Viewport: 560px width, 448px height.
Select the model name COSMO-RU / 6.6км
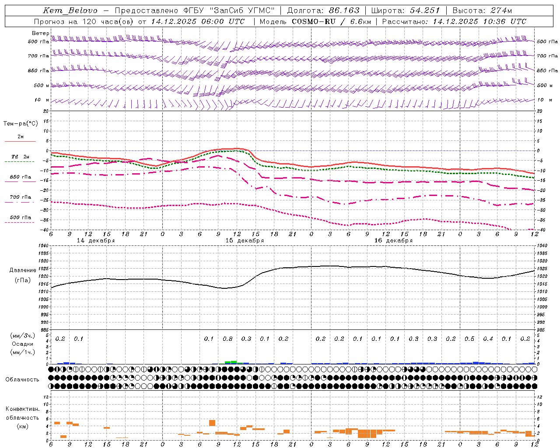point(331,21)
